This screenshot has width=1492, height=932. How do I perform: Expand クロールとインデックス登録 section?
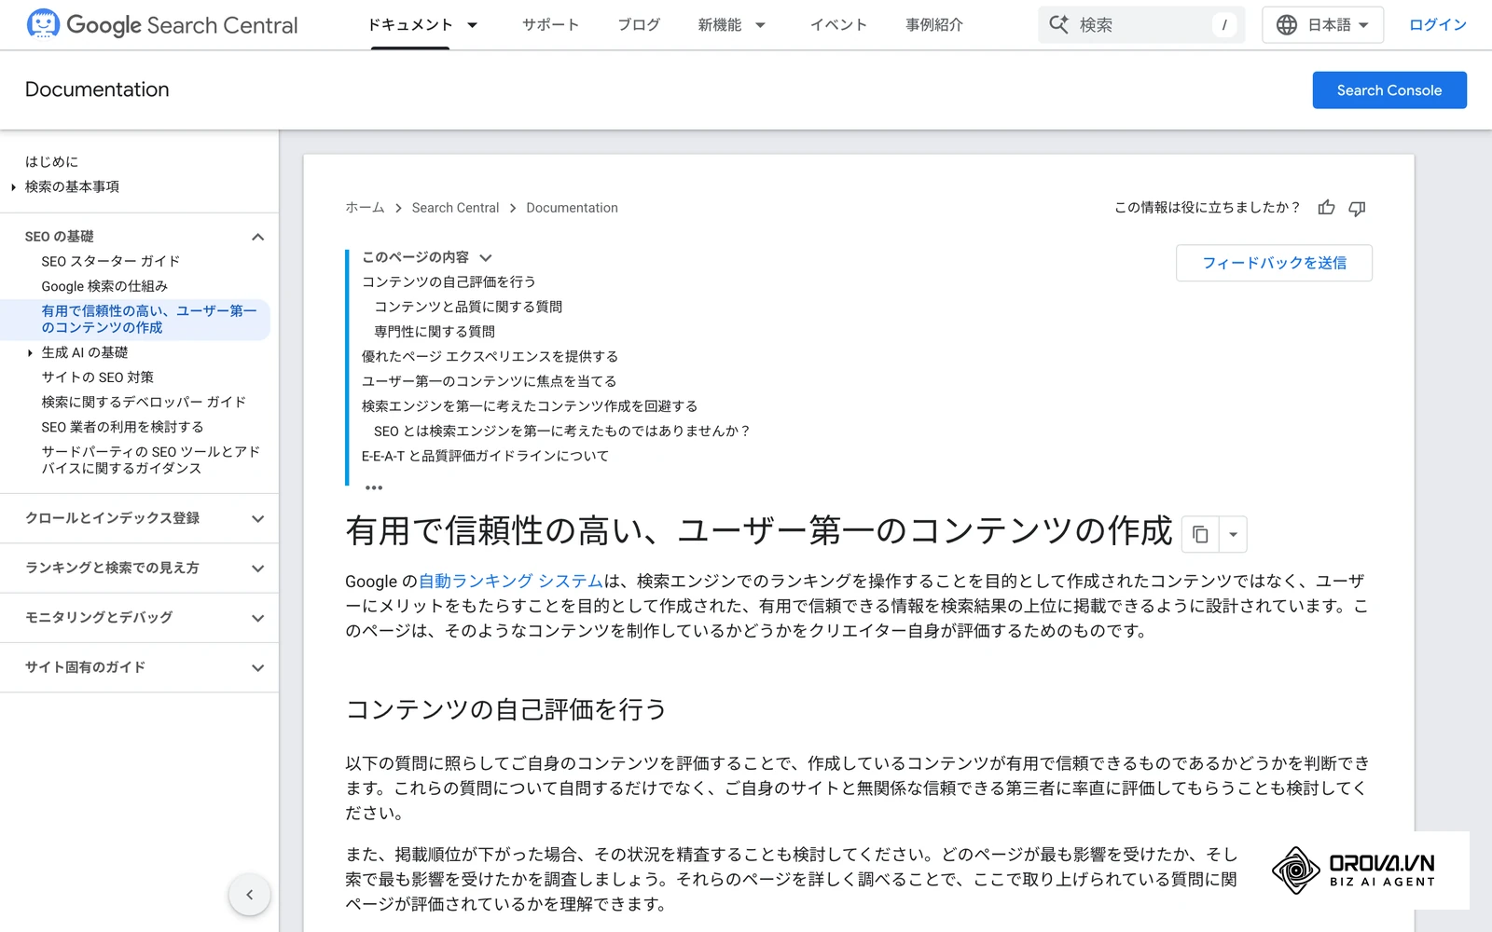258,519
